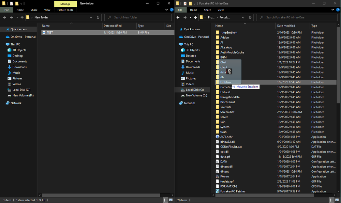Refresh the New folder address bar
Viewport: 341px width, 203px height.
point(98,17)
